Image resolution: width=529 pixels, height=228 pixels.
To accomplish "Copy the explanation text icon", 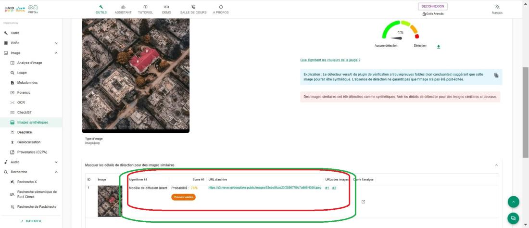I will [496, 76].
